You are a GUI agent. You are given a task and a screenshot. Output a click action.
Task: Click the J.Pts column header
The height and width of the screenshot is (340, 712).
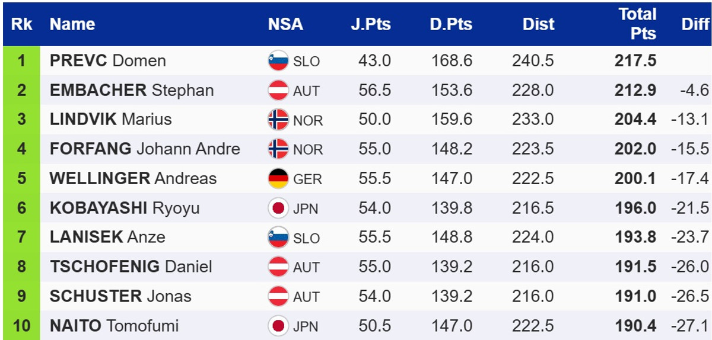[x=370, y=24]
